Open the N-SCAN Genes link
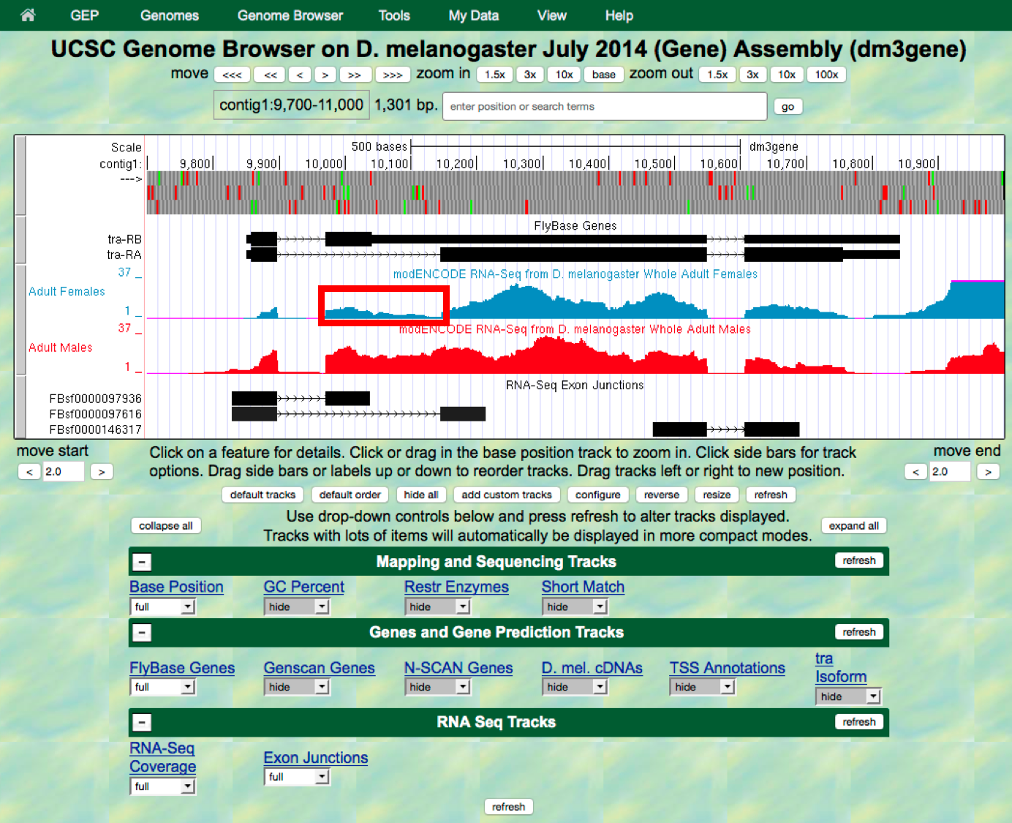1012x823 pixels. pos(458,668)
